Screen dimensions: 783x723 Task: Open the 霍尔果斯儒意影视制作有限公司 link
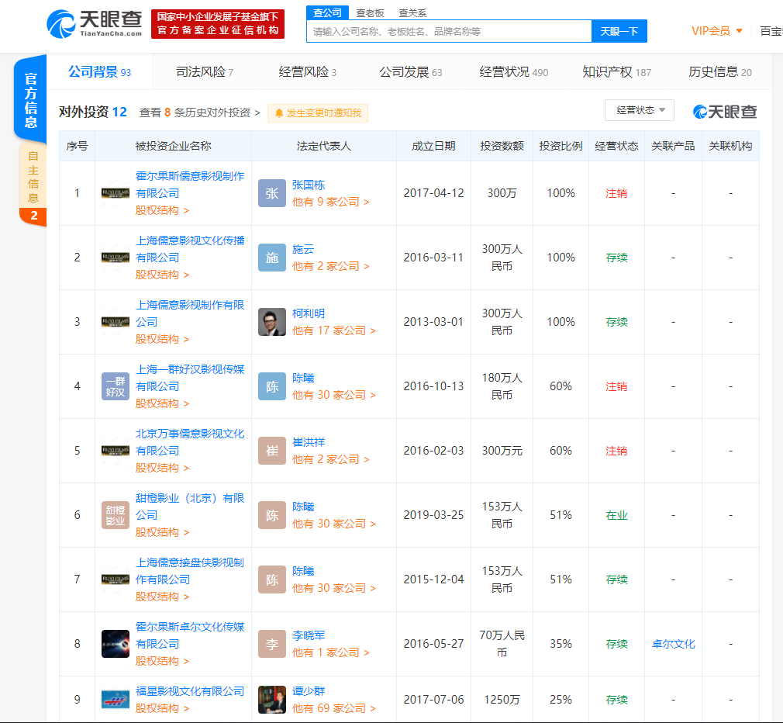190,185
